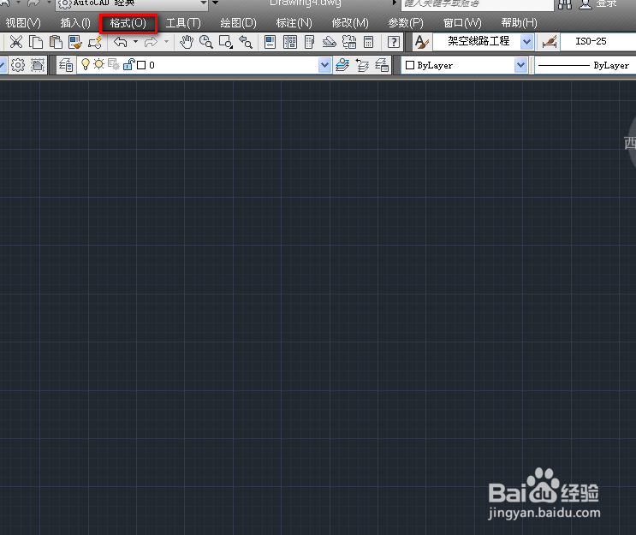Click Make Object's Layer Current icon
This screenshot has width=636, height=535.
tap(342, 65)
